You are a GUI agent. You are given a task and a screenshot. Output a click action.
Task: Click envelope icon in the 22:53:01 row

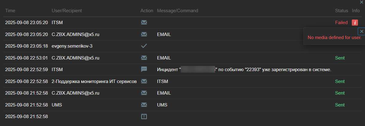(x=144, y=58)
